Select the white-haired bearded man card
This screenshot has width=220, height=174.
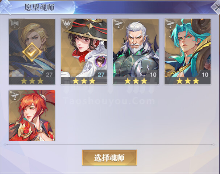[136, 51]
